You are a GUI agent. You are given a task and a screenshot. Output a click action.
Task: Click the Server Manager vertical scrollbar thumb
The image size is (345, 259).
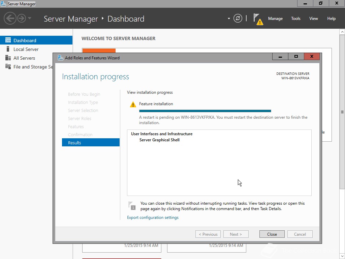(x=342, y=112)
